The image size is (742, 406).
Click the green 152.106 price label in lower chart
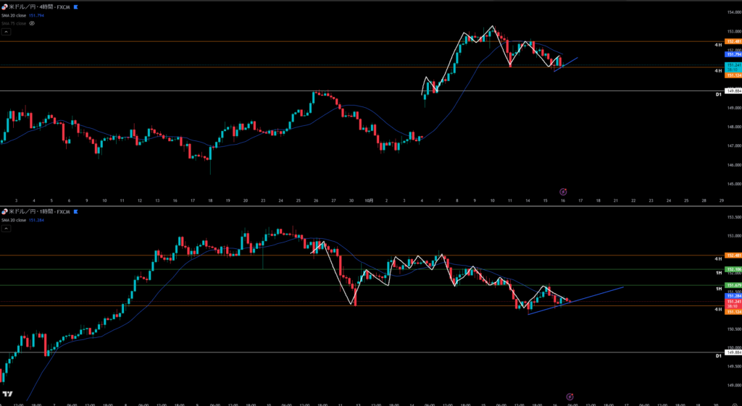coord(733,269)
